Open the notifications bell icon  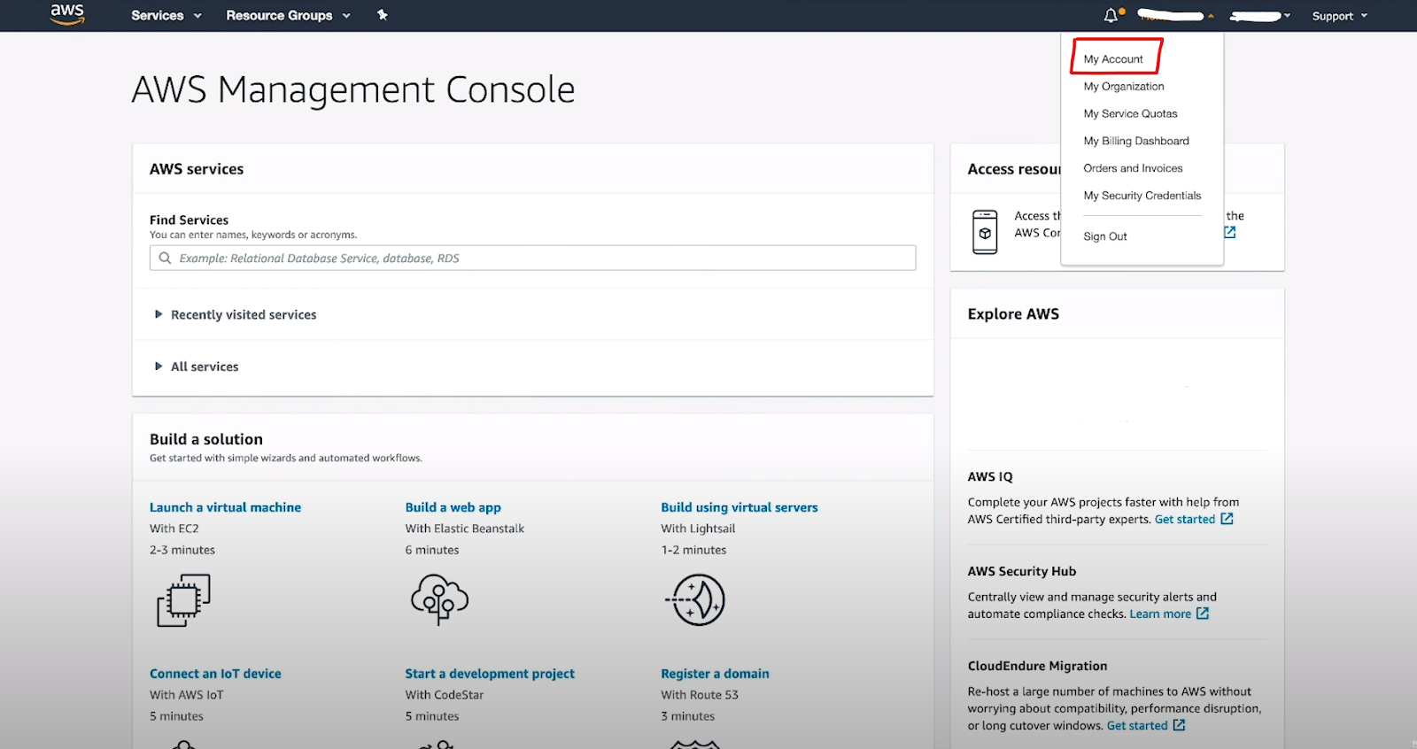coord(1111,15)
